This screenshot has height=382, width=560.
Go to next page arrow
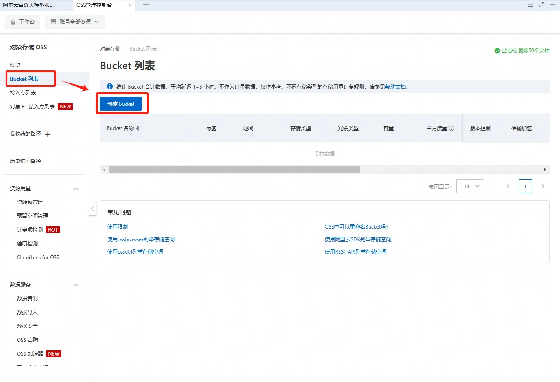pos(543,186)
